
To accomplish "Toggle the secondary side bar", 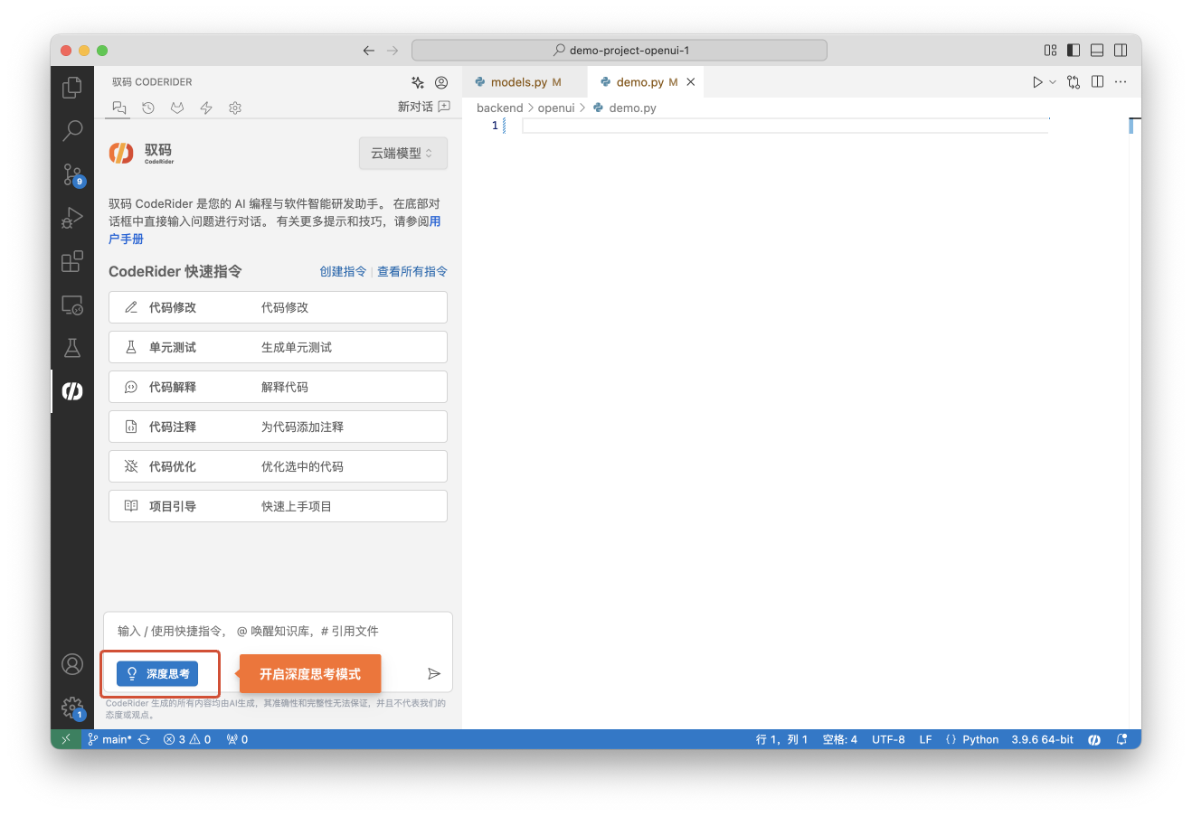I will tap(1121, 51).
